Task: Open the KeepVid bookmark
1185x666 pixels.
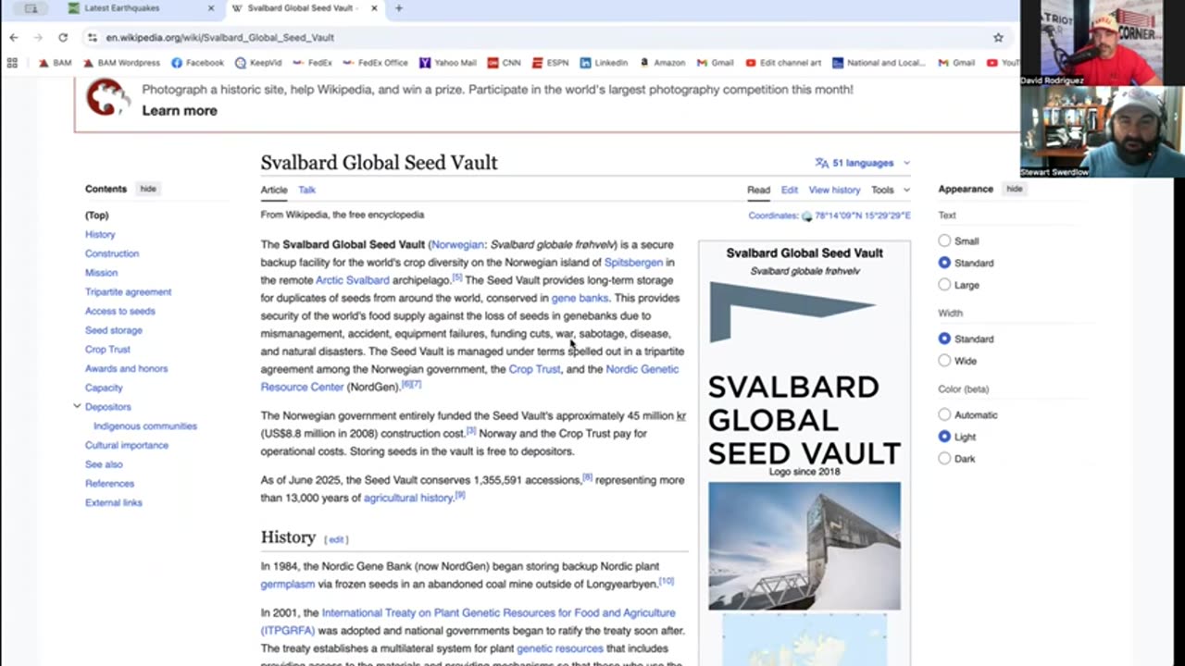Action: (258, 63)
